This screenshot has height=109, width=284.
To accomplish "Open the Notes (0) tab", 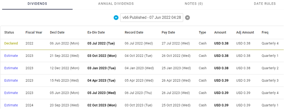I will pyautogui.click(x=194, y=4).
